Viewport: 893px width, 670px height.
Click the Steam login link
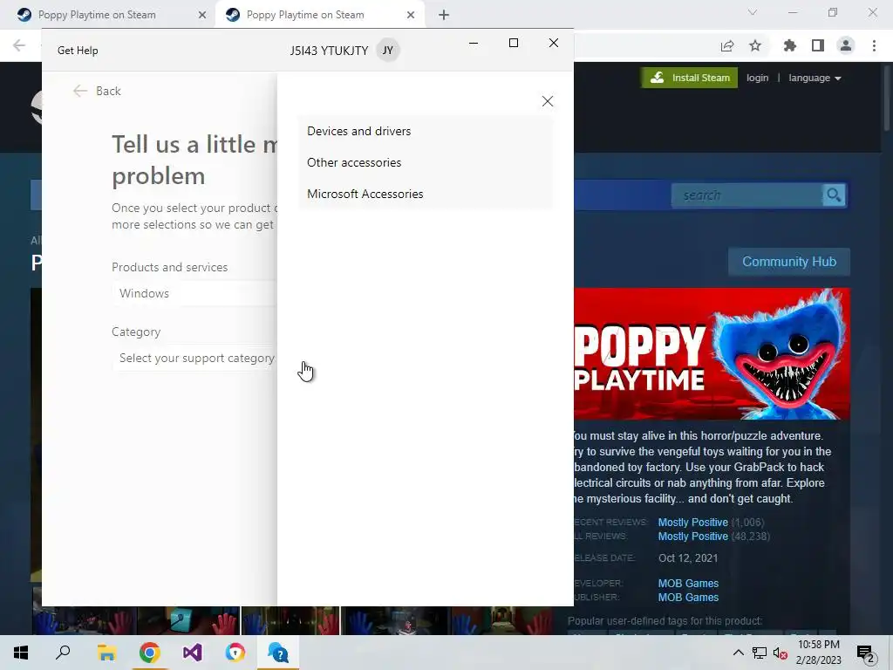[758, 78]
